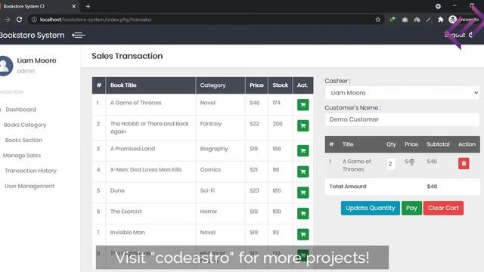Add The Hobbit to the cart

pos(302,126)
